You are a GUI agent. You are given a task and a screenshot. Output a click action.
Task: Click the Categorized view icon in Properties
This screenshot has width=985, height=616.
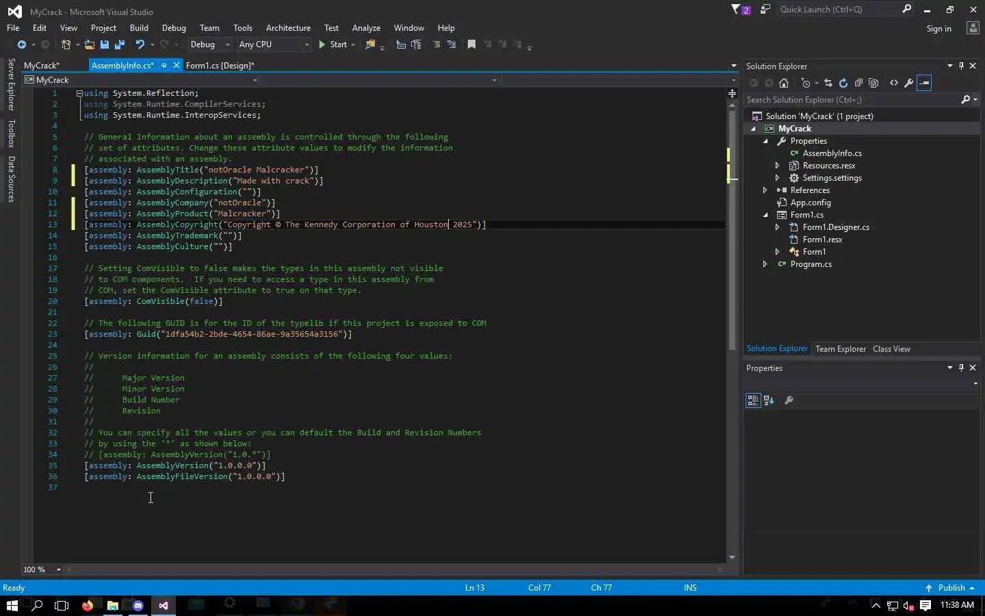[x=753, y=400]
